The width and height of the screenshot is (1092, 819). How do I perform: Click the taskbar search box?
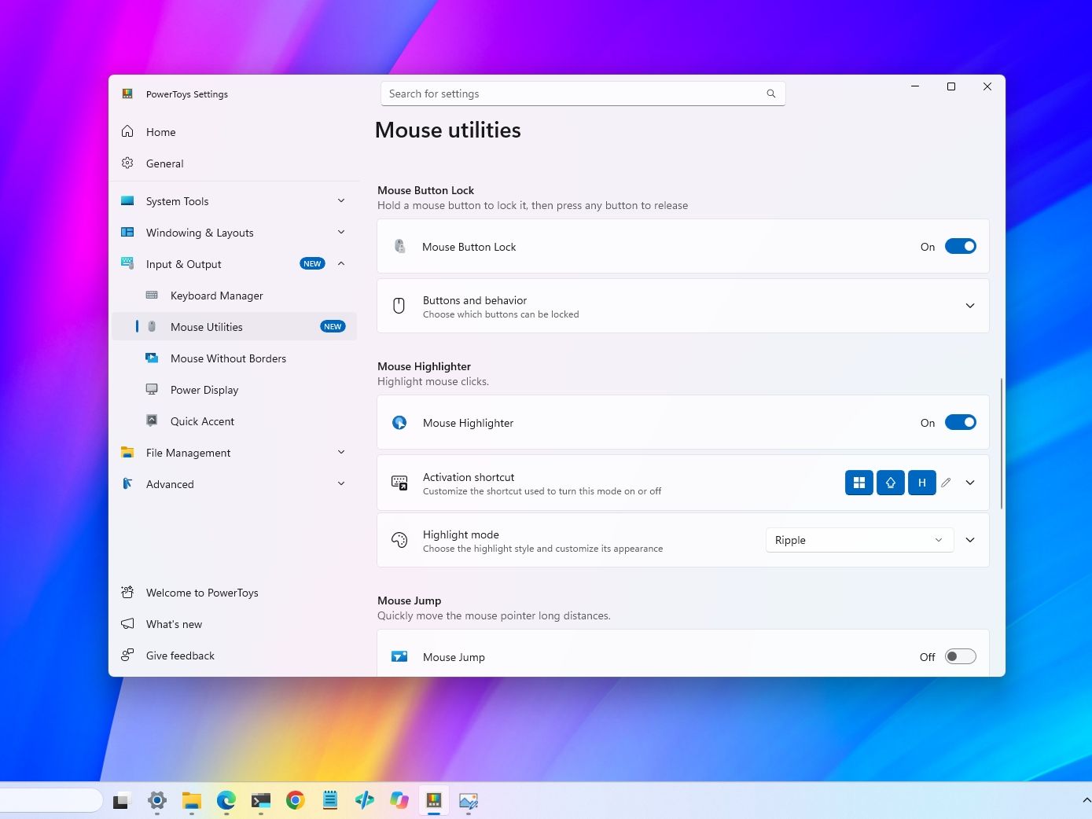click(51, 801)
